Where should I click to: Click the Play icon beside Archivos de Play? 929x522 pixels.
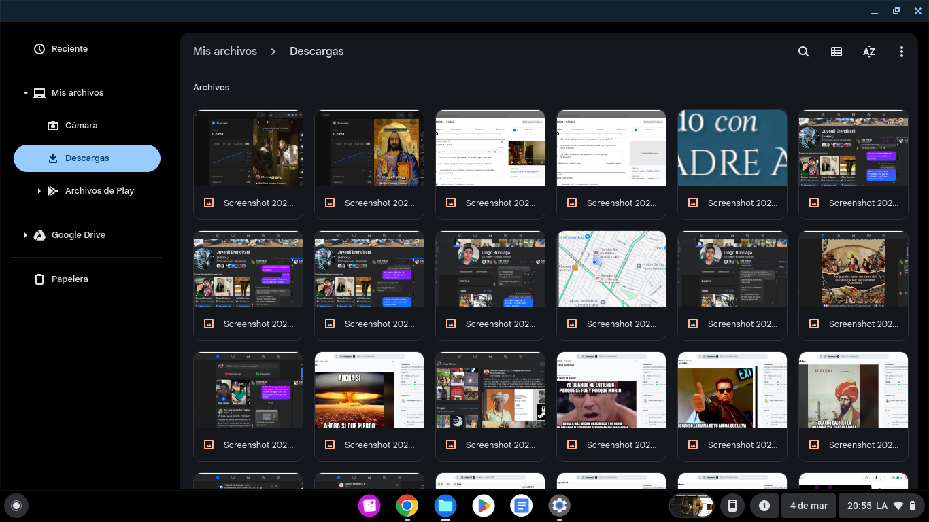click(x=53, y=191)
